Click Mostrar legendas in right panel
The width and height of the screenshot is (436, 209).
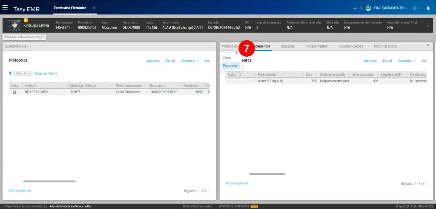point(237,183)
